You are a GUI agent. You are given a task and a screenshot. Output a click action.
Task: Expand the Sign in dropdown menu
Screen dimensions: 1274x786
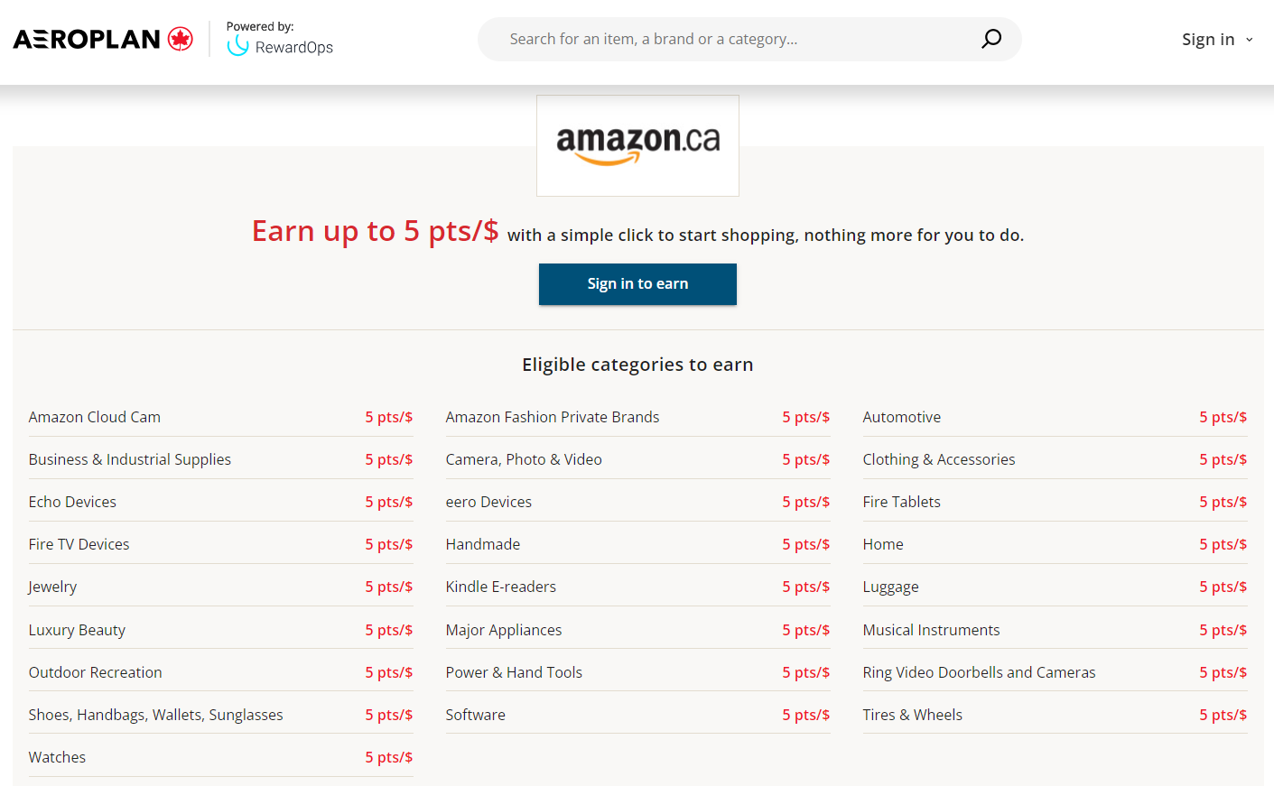pos(1217,39)
